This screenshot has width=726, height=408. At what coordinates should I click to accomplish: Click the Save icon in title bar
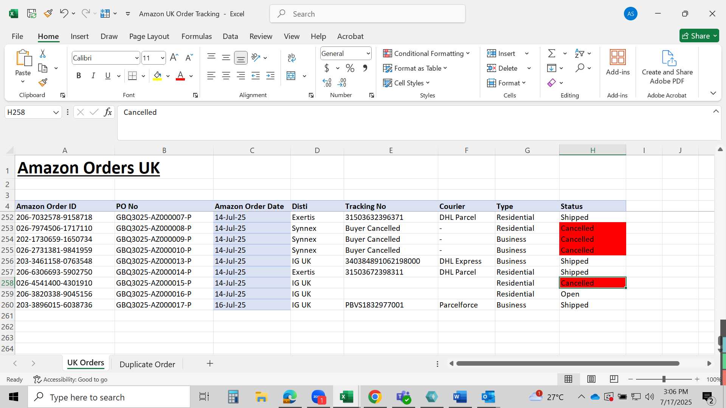32,14
